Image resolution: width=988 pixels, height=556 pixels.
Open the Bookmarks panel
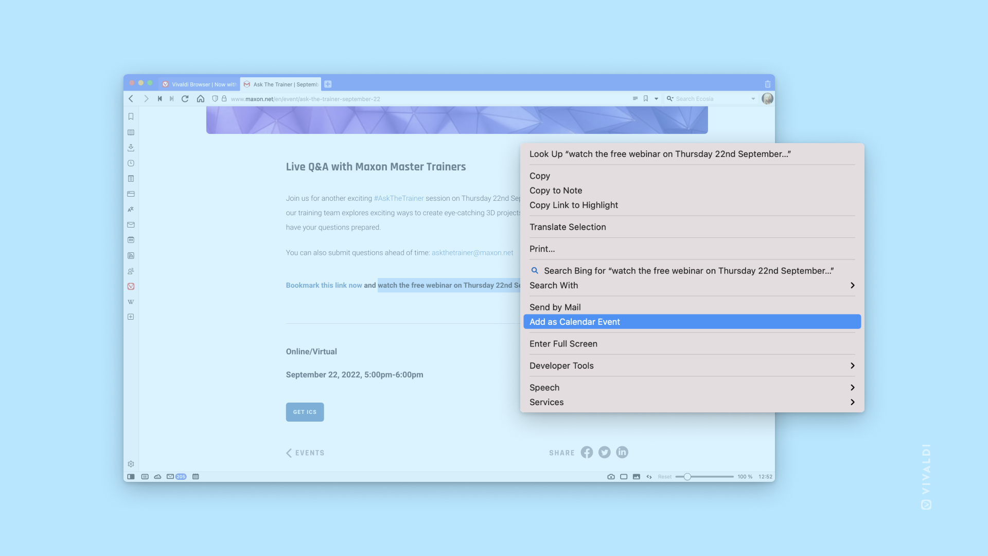(131, 116)
